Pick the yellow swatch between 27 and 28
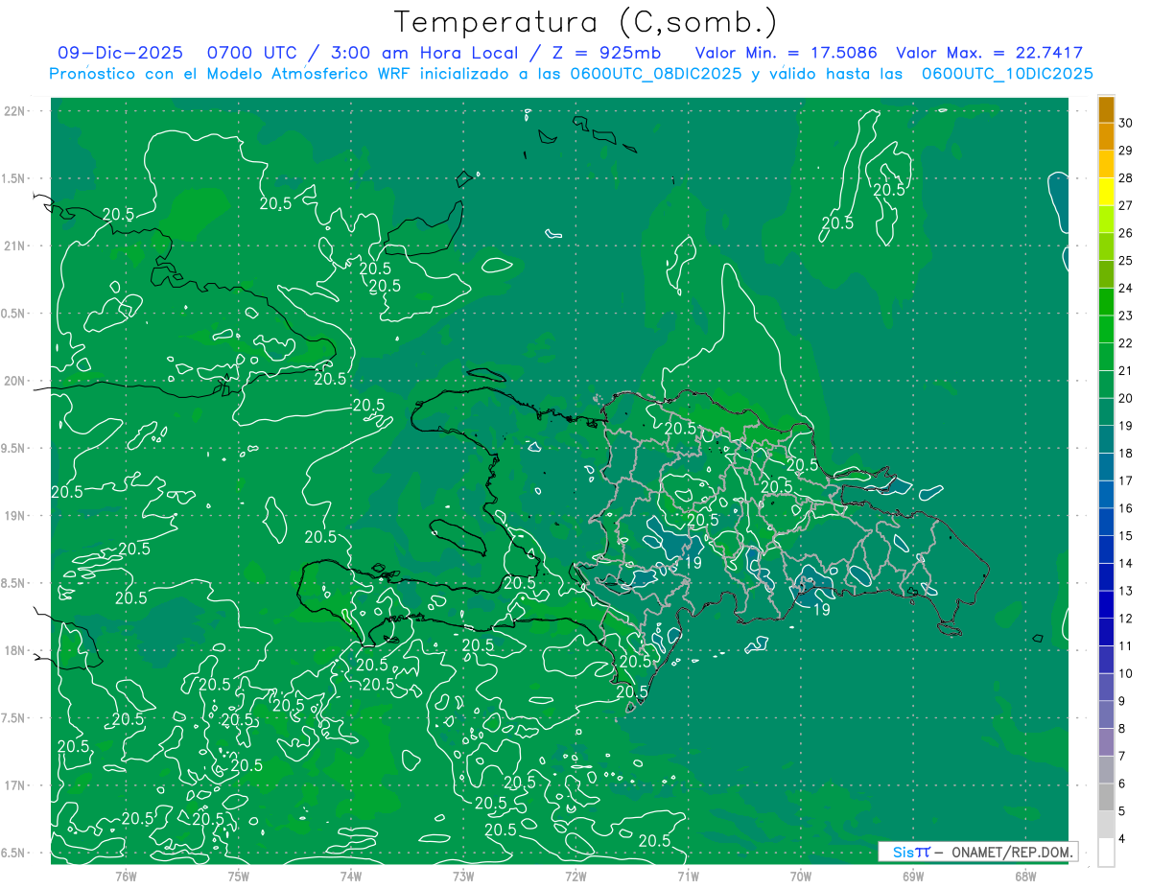The image size is (1151, 889). [1106, 192]
